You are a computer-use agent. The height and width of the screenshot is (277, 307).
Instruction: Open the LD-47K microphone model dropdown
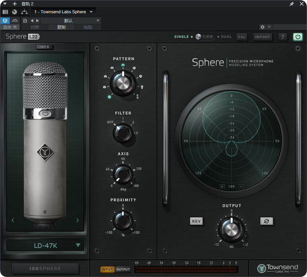pyautogui.click(x=45, y=246)
